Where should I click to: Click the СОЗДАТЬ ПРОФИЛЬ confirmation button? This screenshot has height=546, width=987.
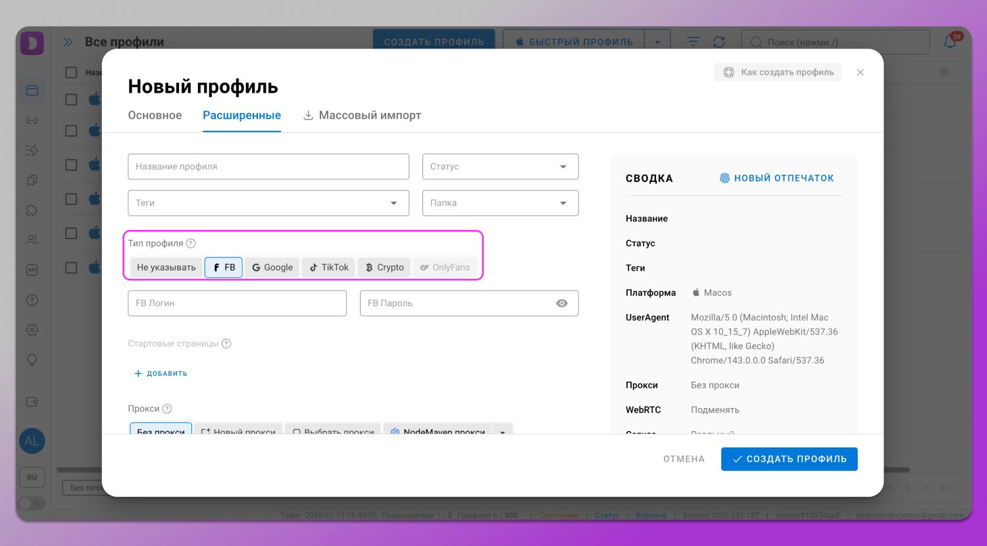click(789, 459)
